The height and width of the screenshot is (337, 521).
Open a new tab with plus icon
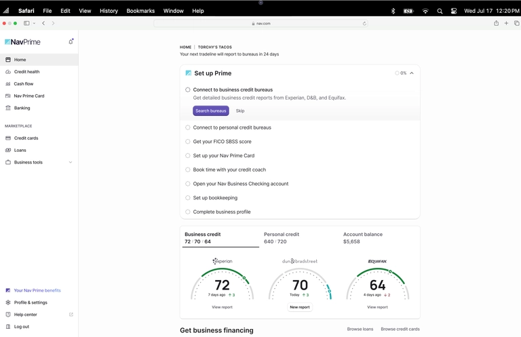[506, 23]
